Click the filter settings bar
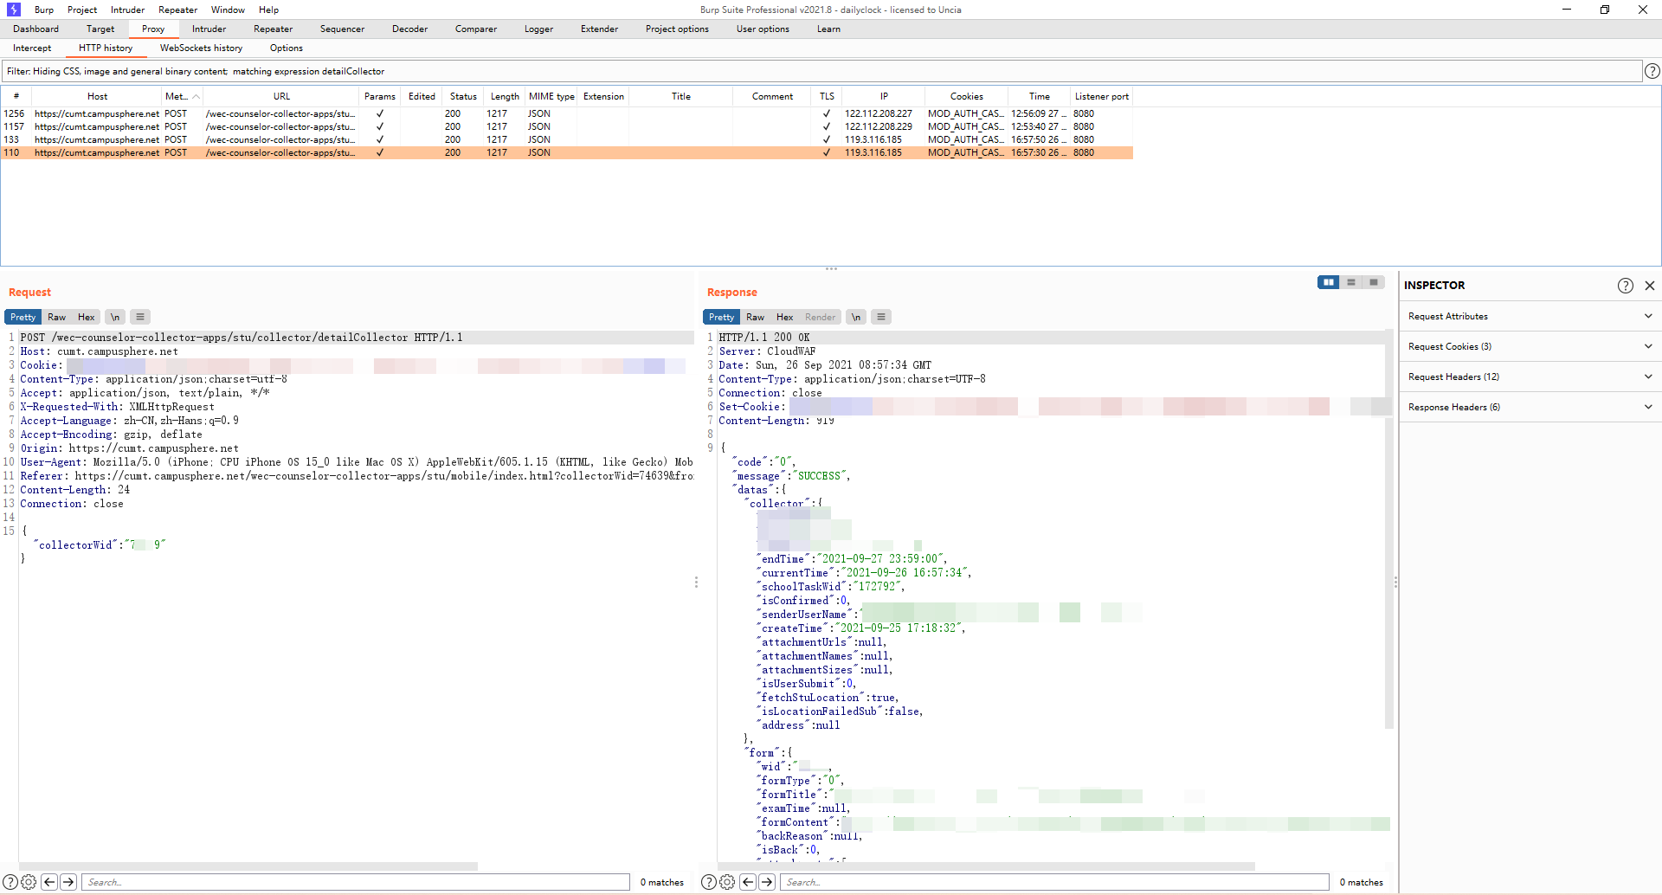 click(821, 71)
